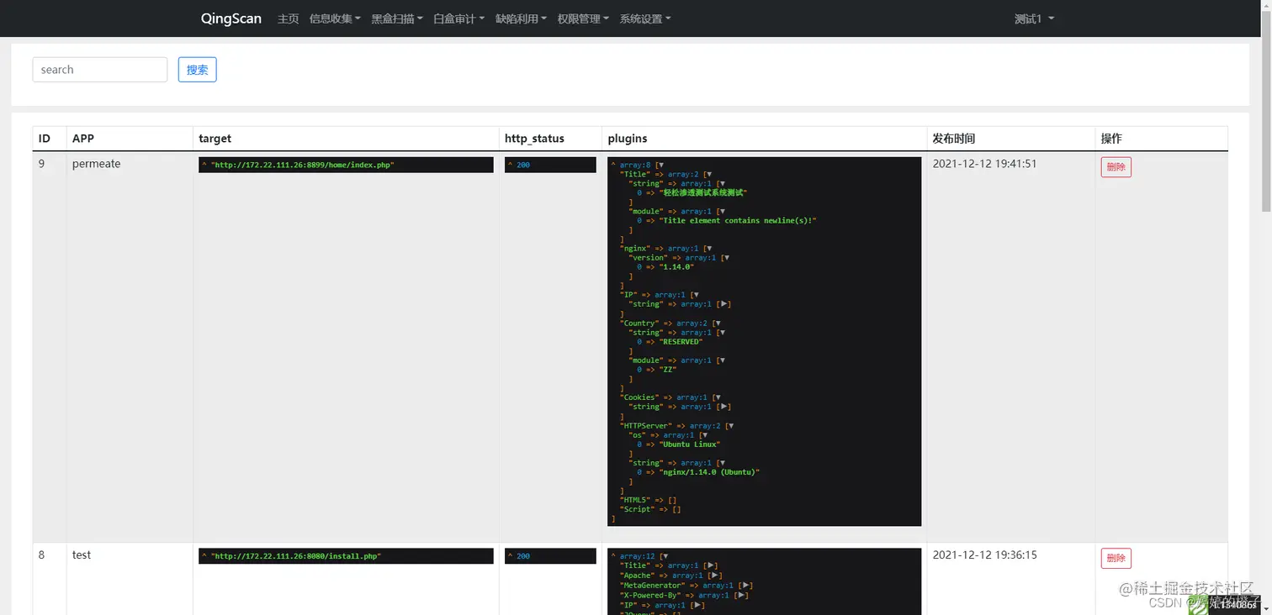The image size is (1272, 615).
Task: Expand the "Apache" array:1 node
Action: coord(716,576)
